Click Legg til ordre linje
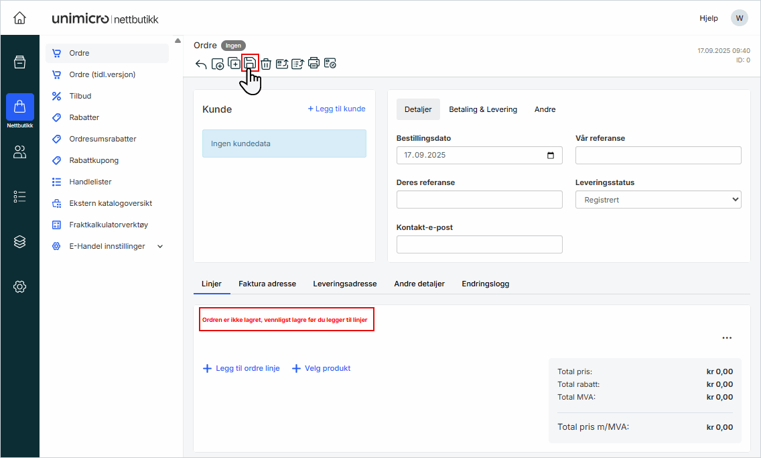761x458 pixels. click(x=241, y=368)
